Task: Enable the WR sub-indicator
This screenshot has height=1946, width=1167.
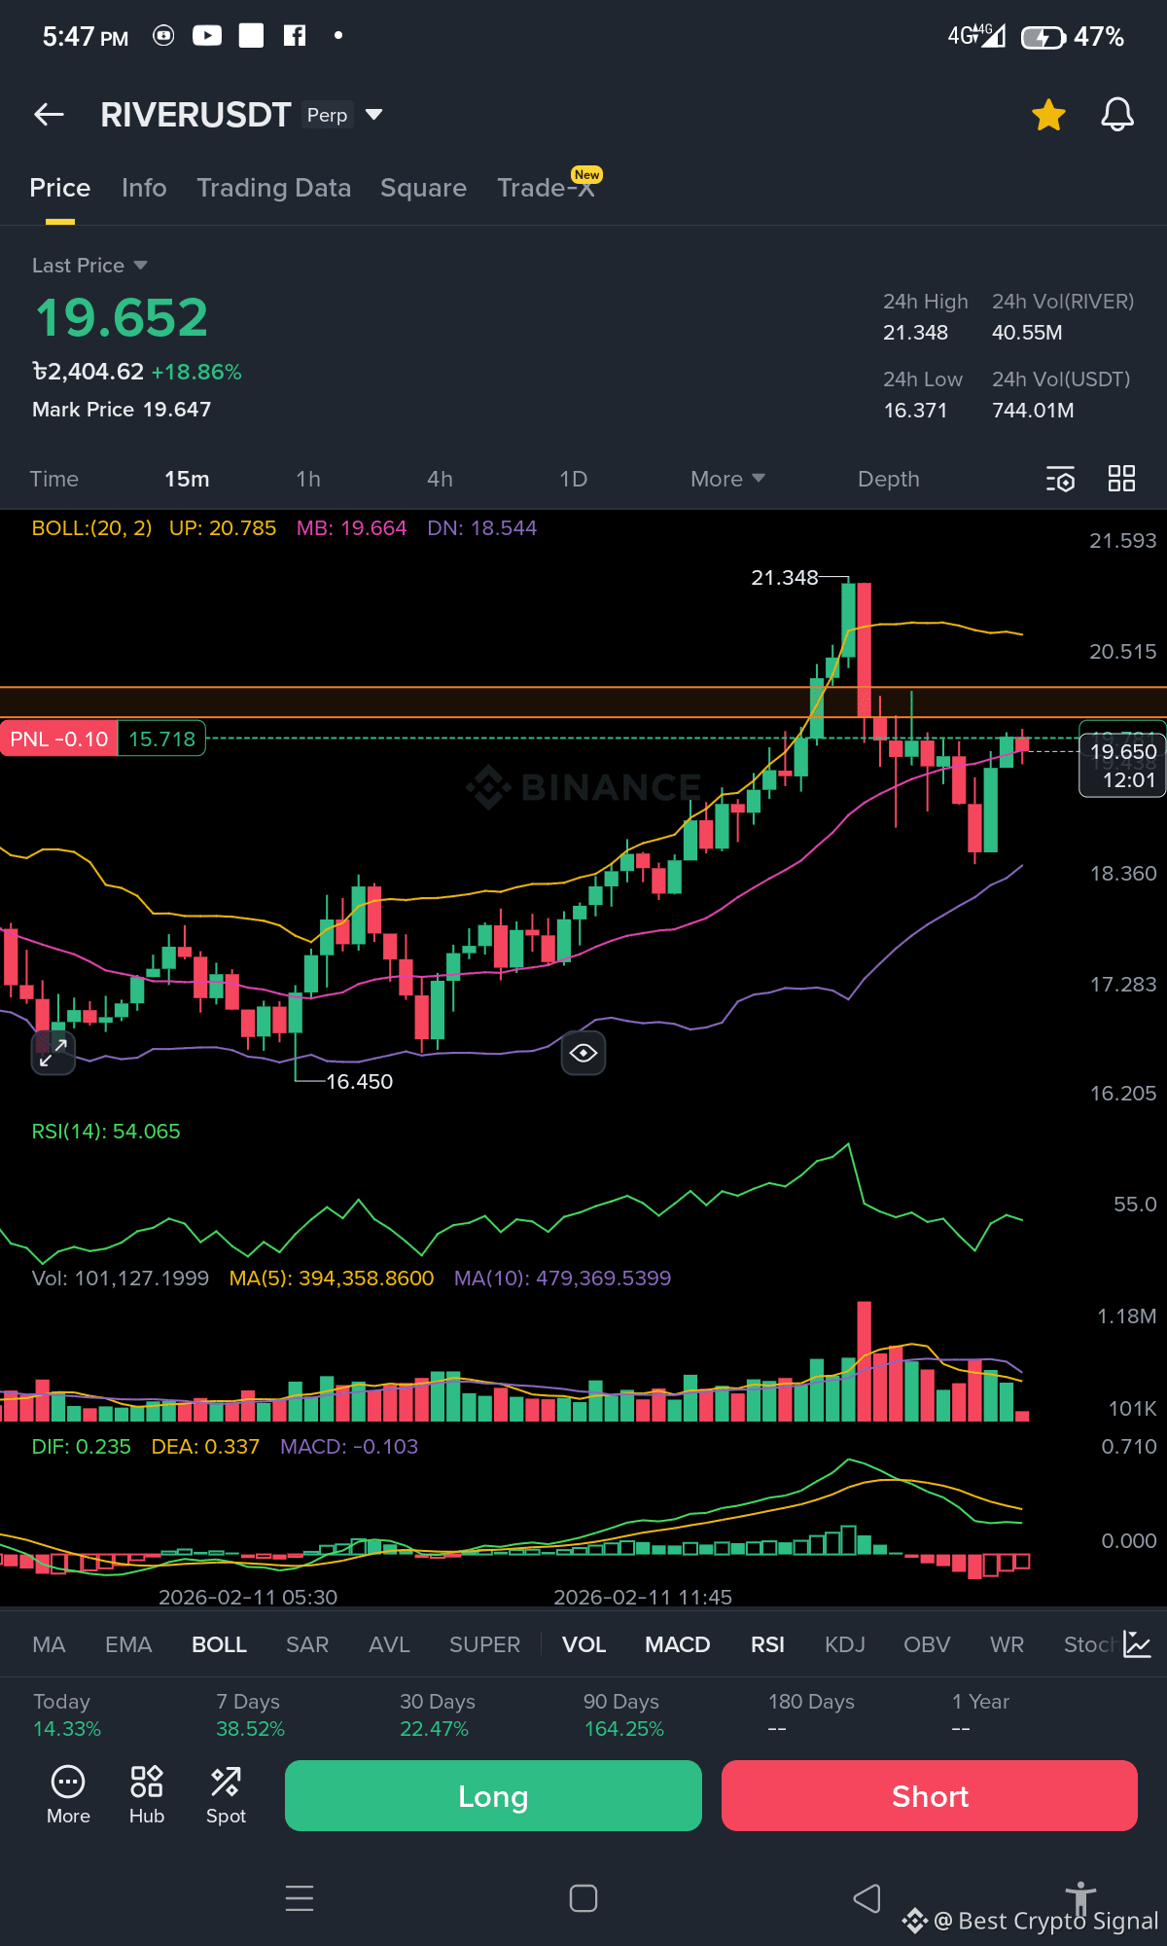Action: tap(1007, 1644)
